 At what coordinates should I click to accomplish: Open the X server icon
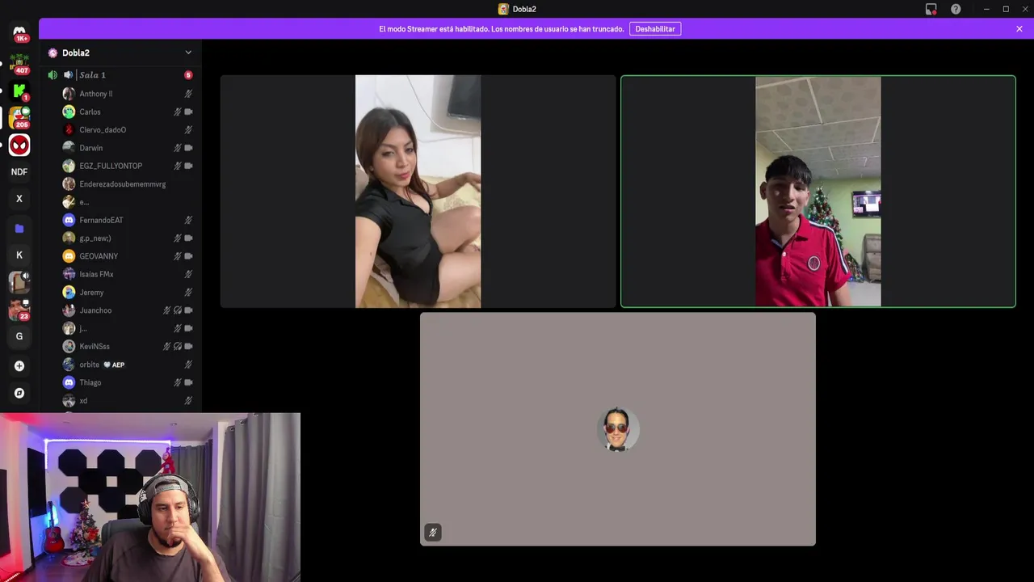[x=19, y=199]
